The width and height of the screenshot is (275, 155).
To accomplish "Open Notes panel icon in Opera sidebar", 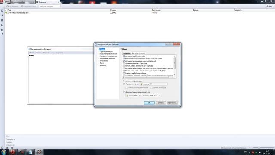I will [2, 20].
